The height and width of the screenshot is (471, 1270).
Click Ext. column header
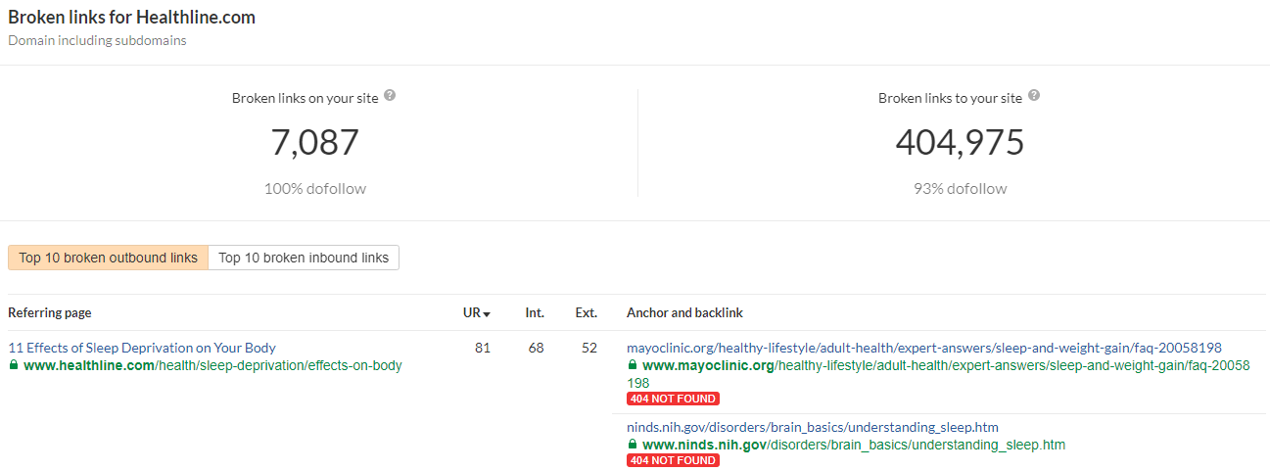pos(587,313)
